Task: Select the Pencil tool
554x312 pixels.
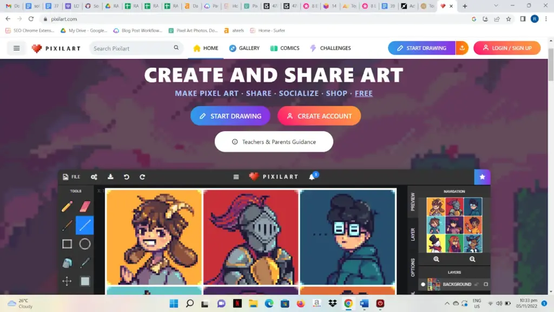Action: (x=67, y=207)
